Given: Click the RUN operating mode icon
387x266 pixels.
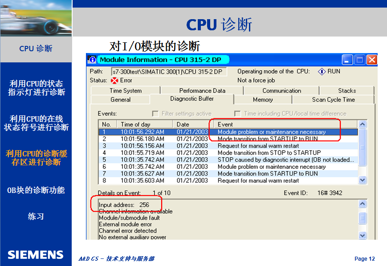Looking at the screenshot, I should pos(322,72).
